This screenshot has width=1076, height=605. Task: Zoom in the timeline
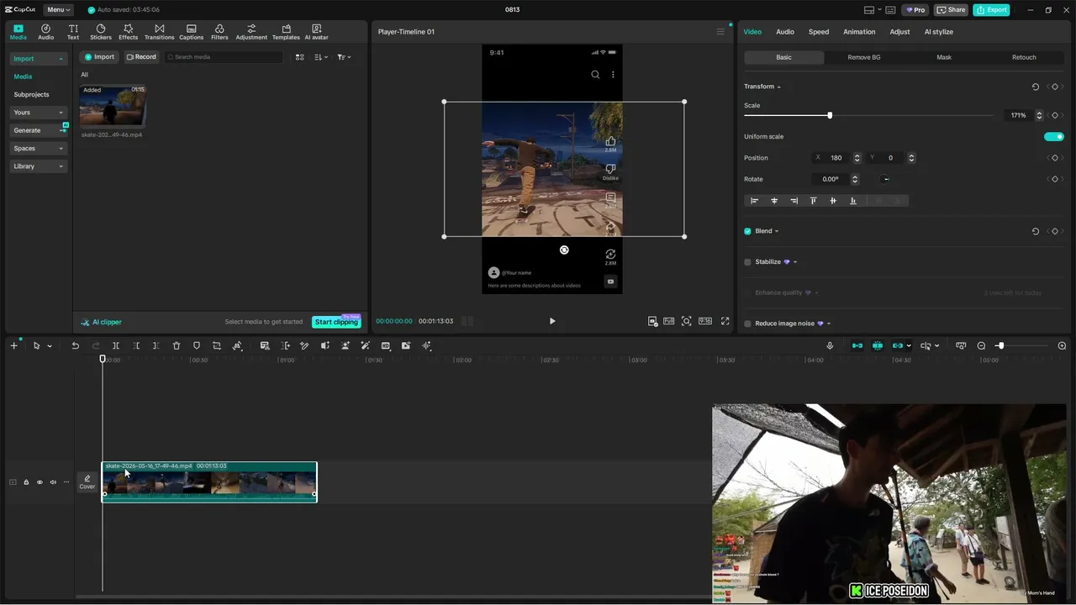pyautogui.click(x=1062, y=345)
